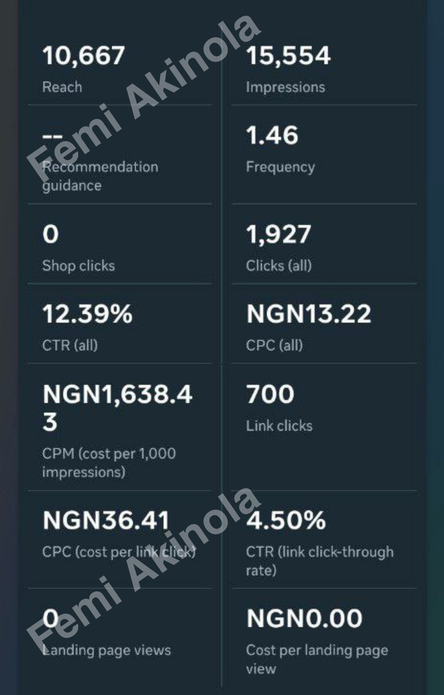Select the Impressions metric label

[x=285, y=87]
